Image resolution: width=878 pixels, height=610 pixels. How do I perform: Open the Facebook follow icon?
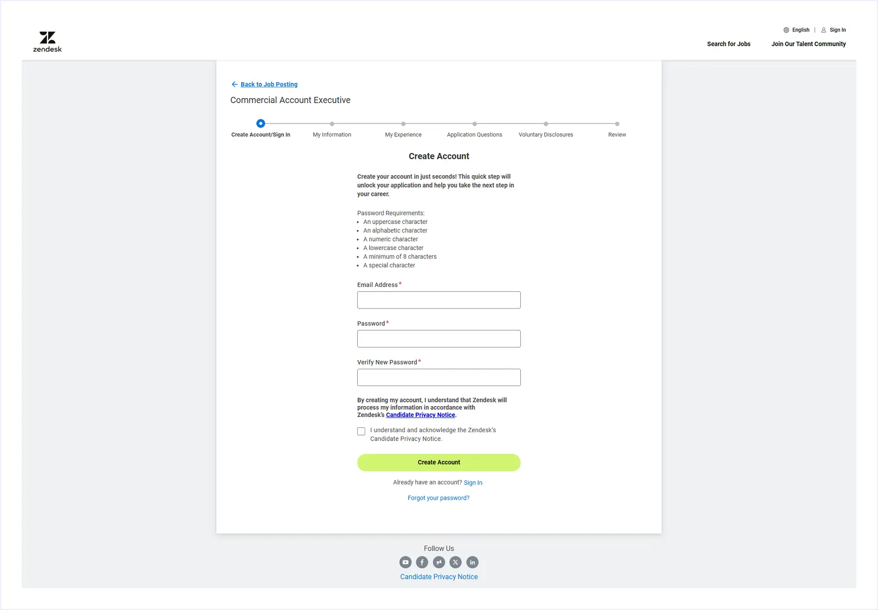click(422, 562)
